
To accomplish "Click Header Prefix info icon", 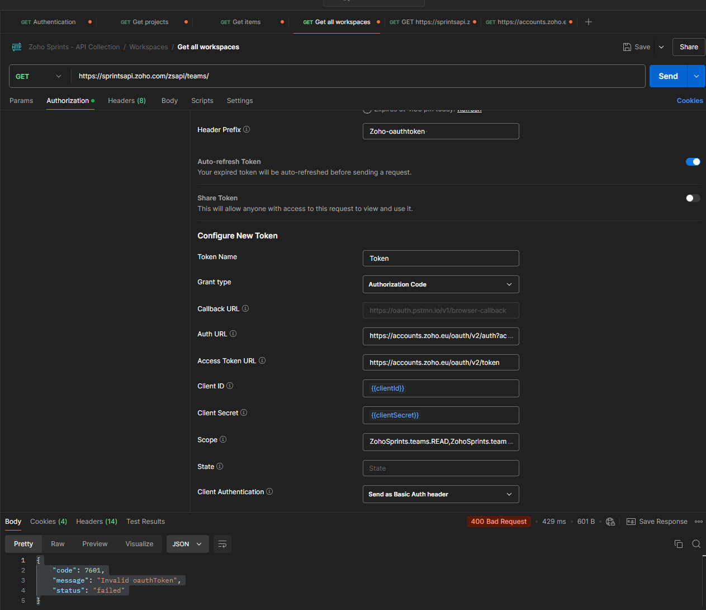I will (247, 129).
